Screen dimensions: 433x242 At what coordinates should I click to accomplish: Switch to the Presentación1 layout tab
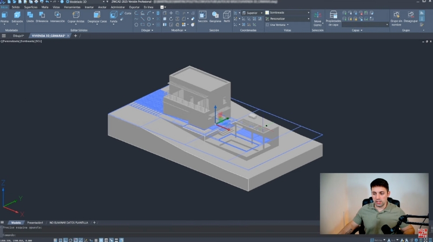click(x=35, y=223)
